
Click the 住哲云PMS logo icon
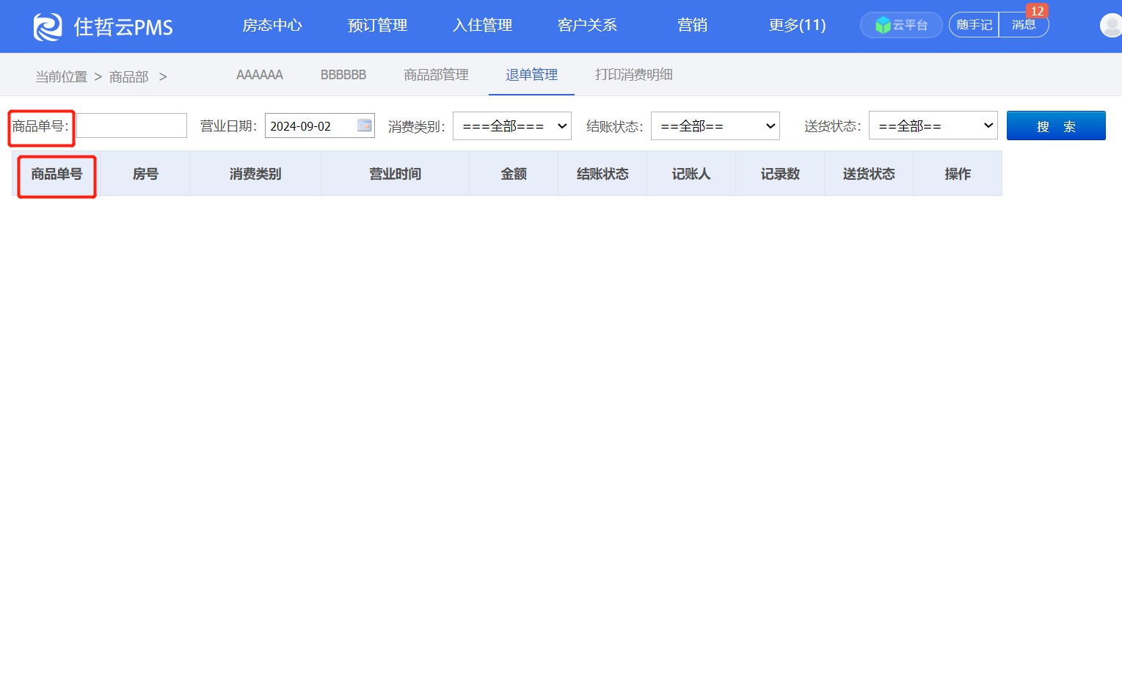coord(48,27)
